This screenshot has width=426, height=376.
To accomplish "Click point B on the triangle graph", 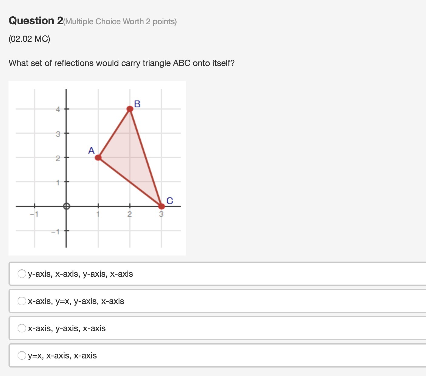I will [x=130, y=109].
